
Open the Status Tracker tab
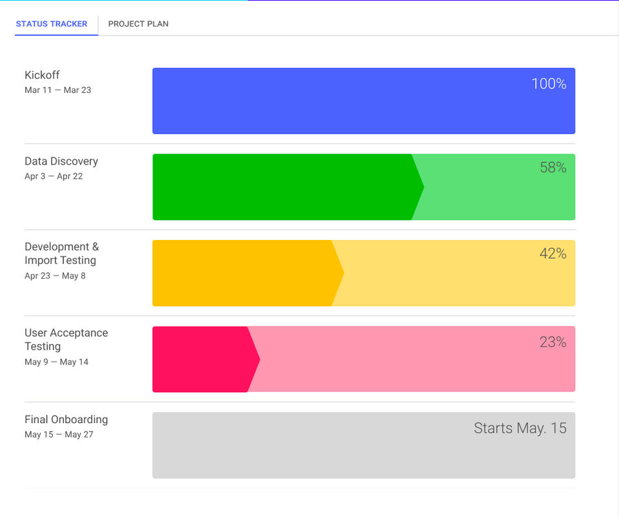pos(52,24)
